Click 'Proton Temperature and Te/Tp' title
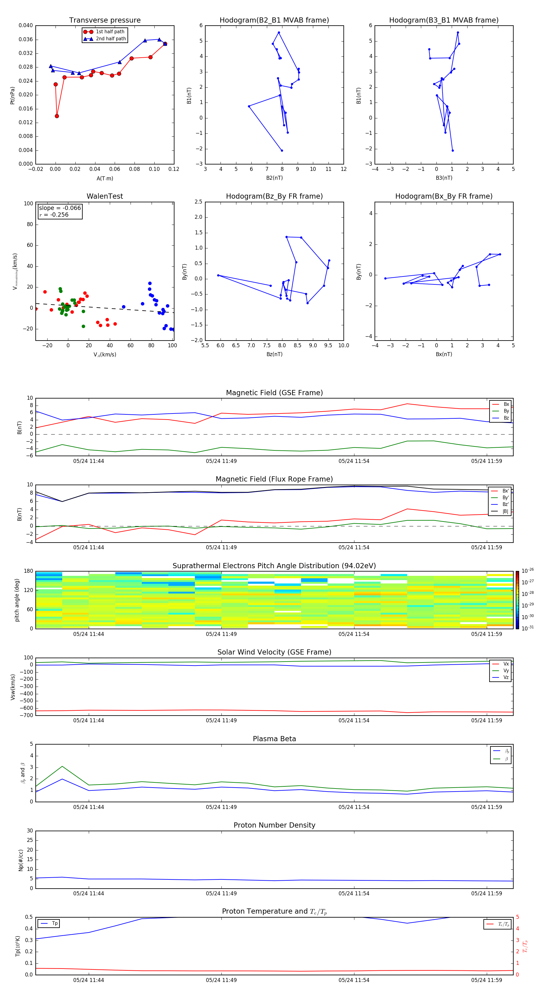The image size is (549, 1007). pyautogui.click(x=274, y=912)
